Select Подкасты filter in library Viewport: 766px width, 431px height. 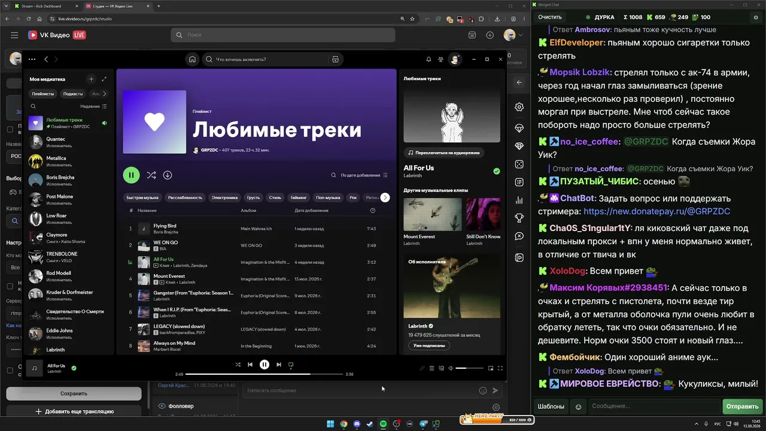[73, 93]
